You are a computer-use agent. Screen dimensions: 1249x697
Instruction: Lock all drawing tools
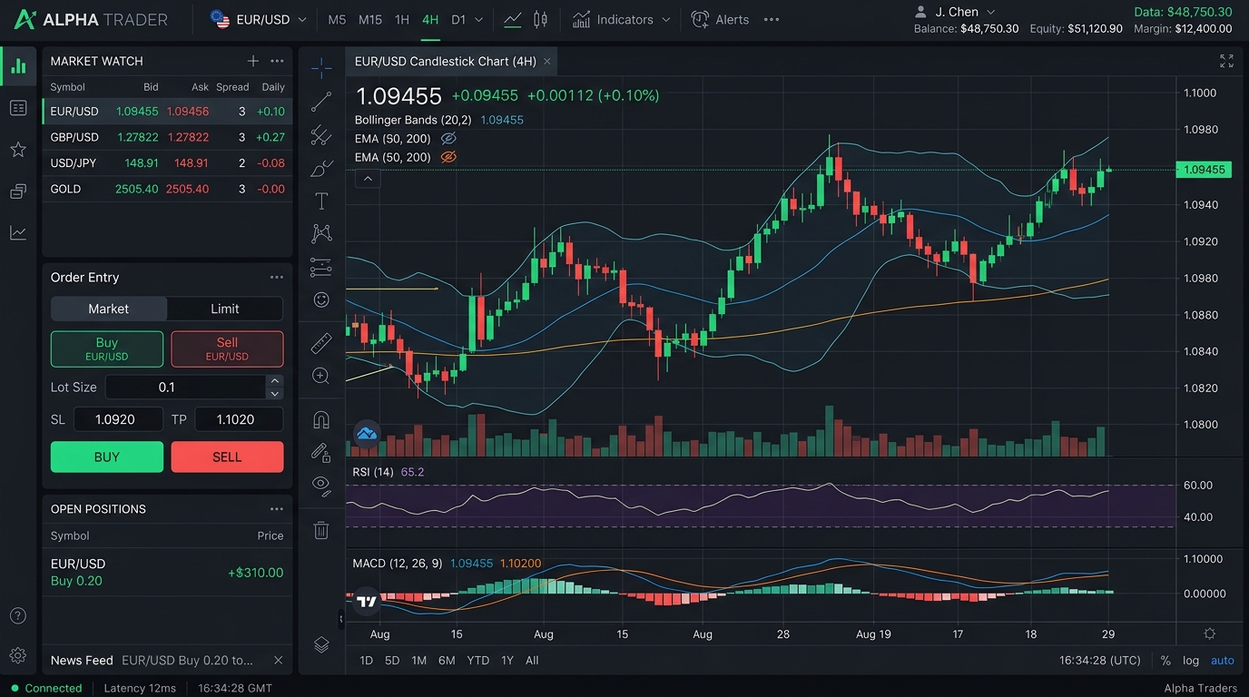(321, 451)
